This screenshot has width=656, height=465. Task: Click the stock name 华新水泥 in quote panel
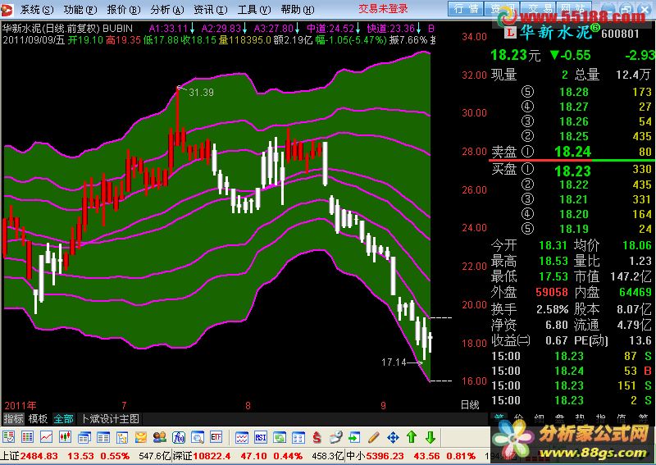pyautogui.click(x=554, y=32)
